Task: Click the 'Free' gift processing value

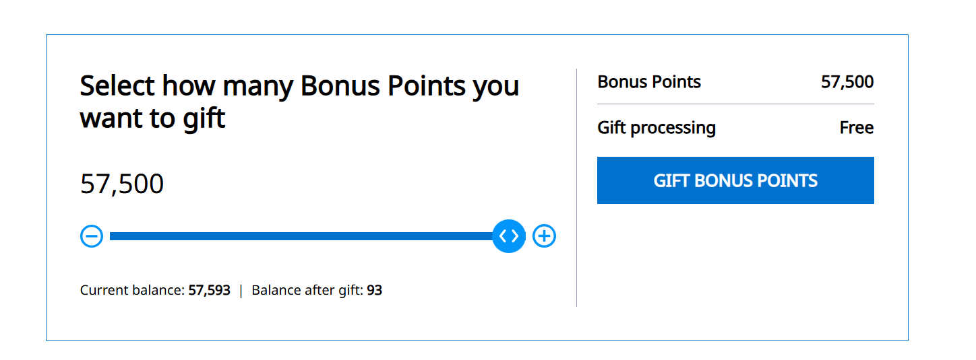Action: [x=857, y=128]
